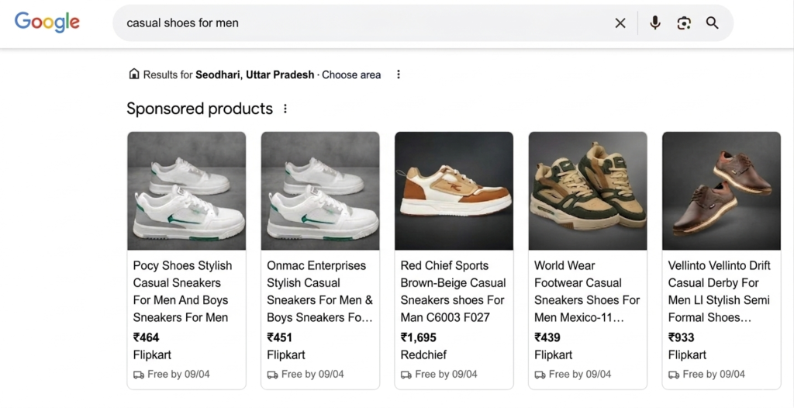Click delivery truck icon on Onmac card
The image size is (794, 408).
[272, 375]
